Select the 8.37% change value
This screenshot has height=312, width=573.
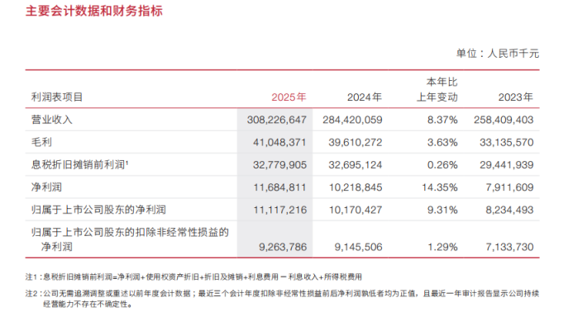pyautogui.click(x=442, y=120)
